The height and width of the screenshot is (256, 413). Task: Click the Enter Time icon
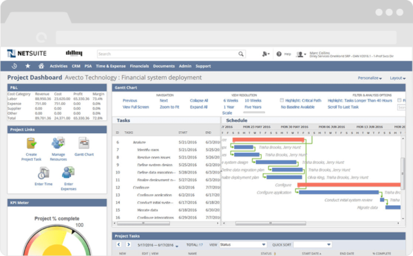click(43, 173)
